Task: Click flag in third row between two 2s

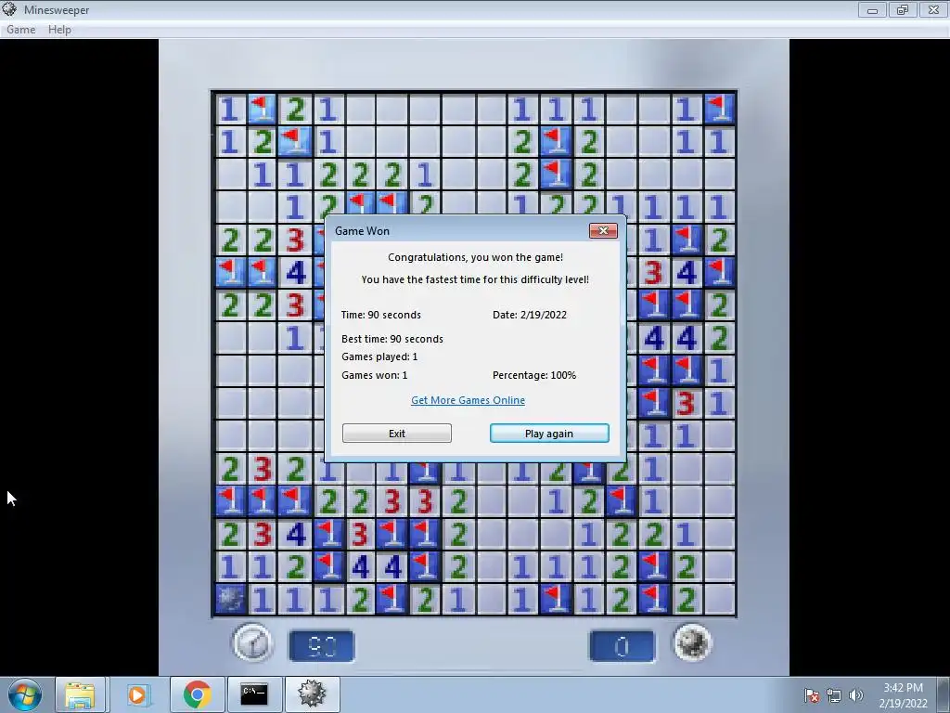Action: click(x=556, y=175)
